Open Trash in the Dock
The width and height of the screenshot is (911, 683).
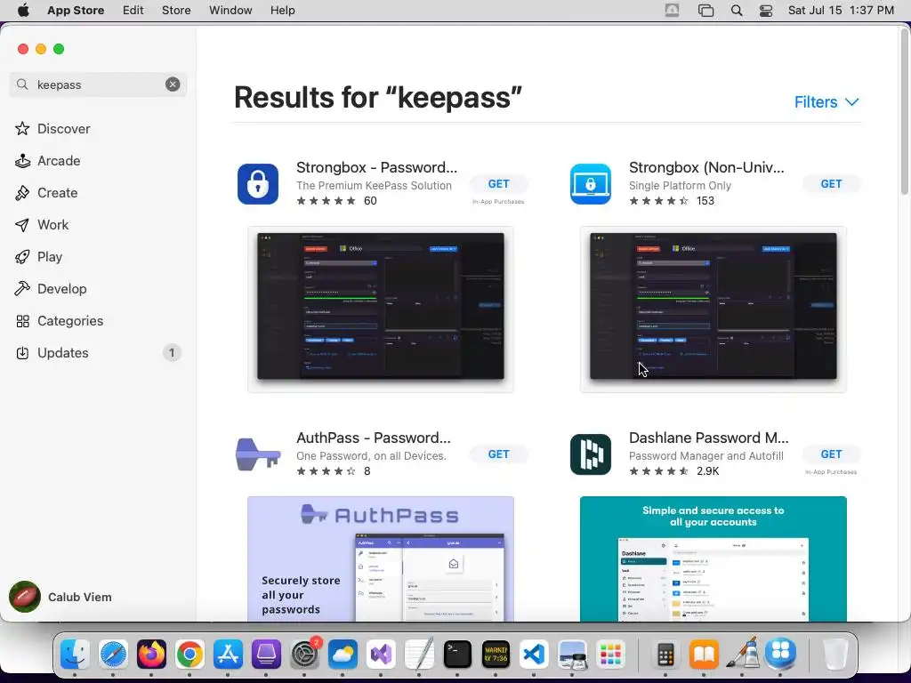click(x=834, y=655)
